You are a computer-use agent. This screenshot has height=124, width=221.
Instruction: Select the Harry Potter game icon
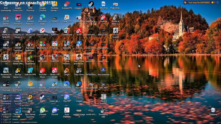click(79, 60)
